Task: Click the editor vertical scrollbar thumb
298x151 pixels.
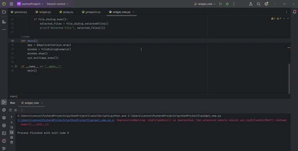Action: click(289, 78)
